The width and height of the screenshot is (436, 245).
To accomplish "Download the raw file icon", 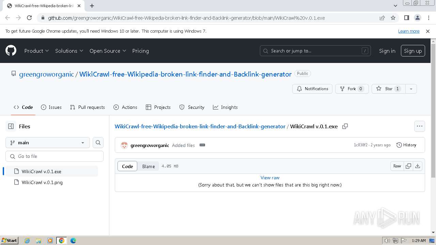I will point(418,166).
